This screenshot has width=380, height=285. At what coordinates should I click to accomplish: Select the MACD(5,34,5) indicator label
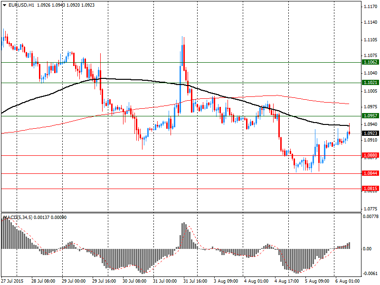(x=18, y=218)
